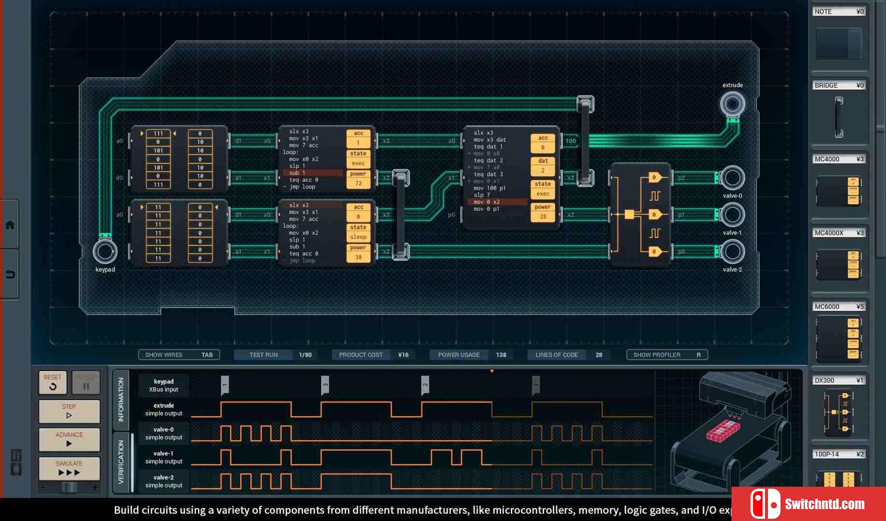Open the VERIFICATION tab
Viewport: 886px width, 521px height.
tap(121, 462)
